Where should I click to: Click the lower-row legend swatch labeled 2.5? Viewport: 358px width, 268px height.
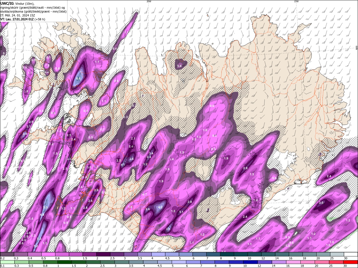pos(107,262)
